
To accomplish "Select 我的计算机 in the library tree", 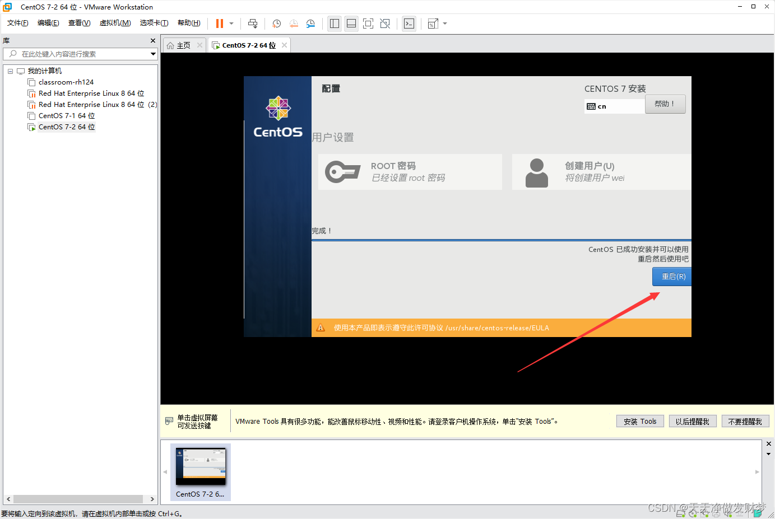I will [x=45, y=71].
